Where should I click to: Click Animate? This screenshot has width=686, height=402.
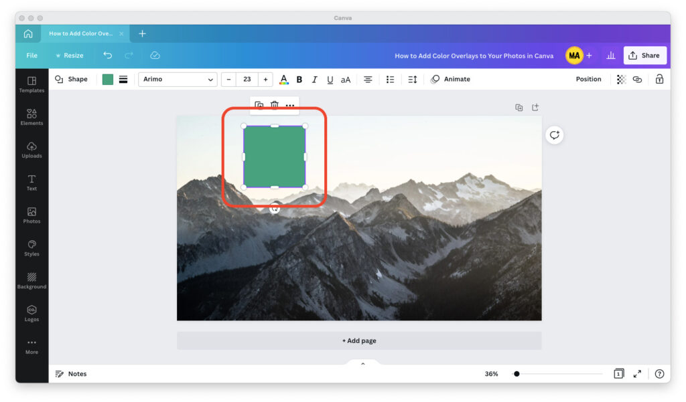click(451, 79)
